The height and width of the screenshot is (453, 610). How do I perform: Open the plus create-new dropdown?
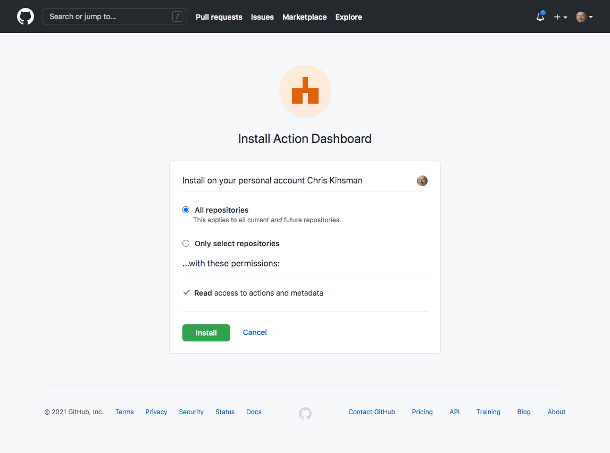point(560,16)
